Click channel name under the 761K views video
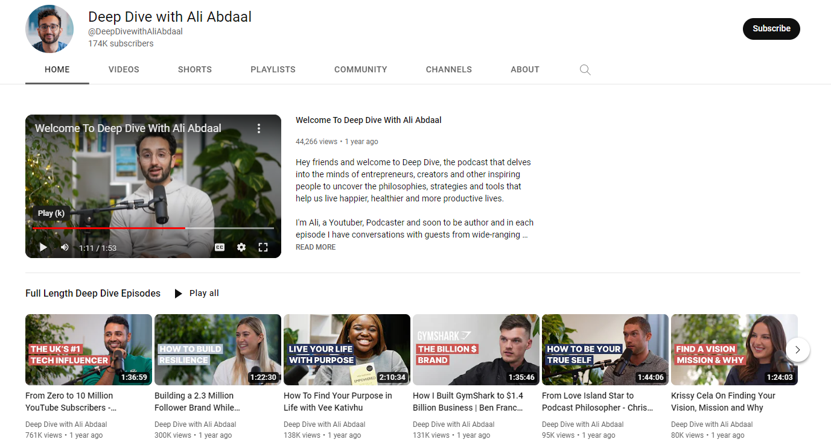Screen dimensions: 831x448 pyautogui.click(x=66, y=424)
